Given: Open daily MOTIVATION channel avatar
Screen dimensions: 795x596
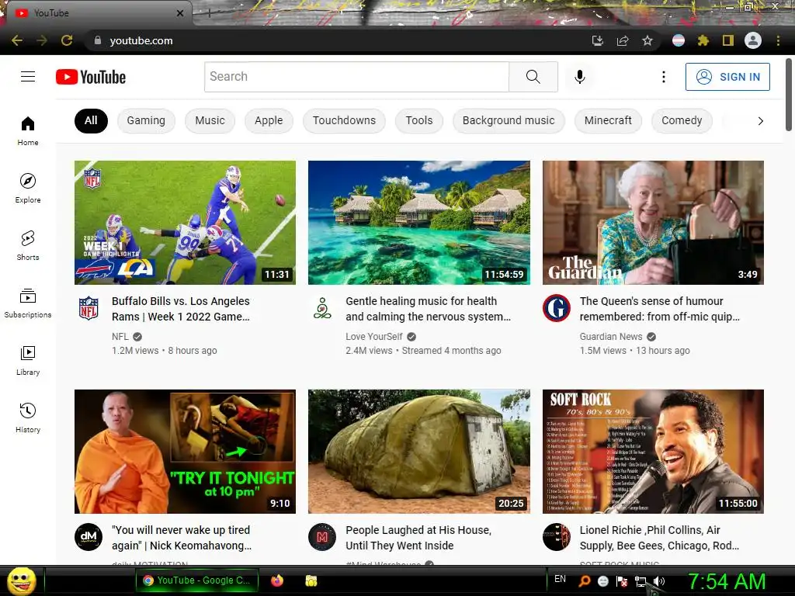Looking at the screenshot, I should pyautogui.click(x=89, y=537).
